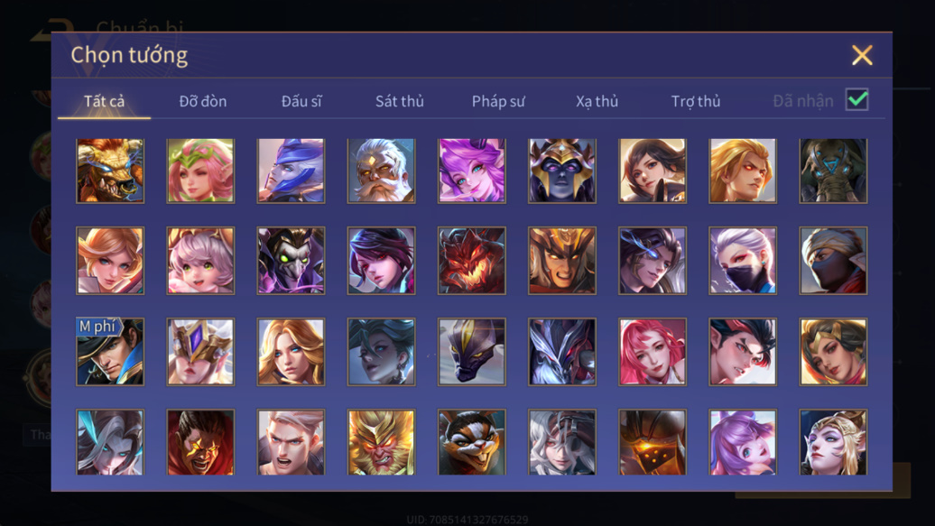Pick the hero with 'M phí' label
Viewport: 935px width, 526px height.
pyautogui.click(x=110, y=351)
